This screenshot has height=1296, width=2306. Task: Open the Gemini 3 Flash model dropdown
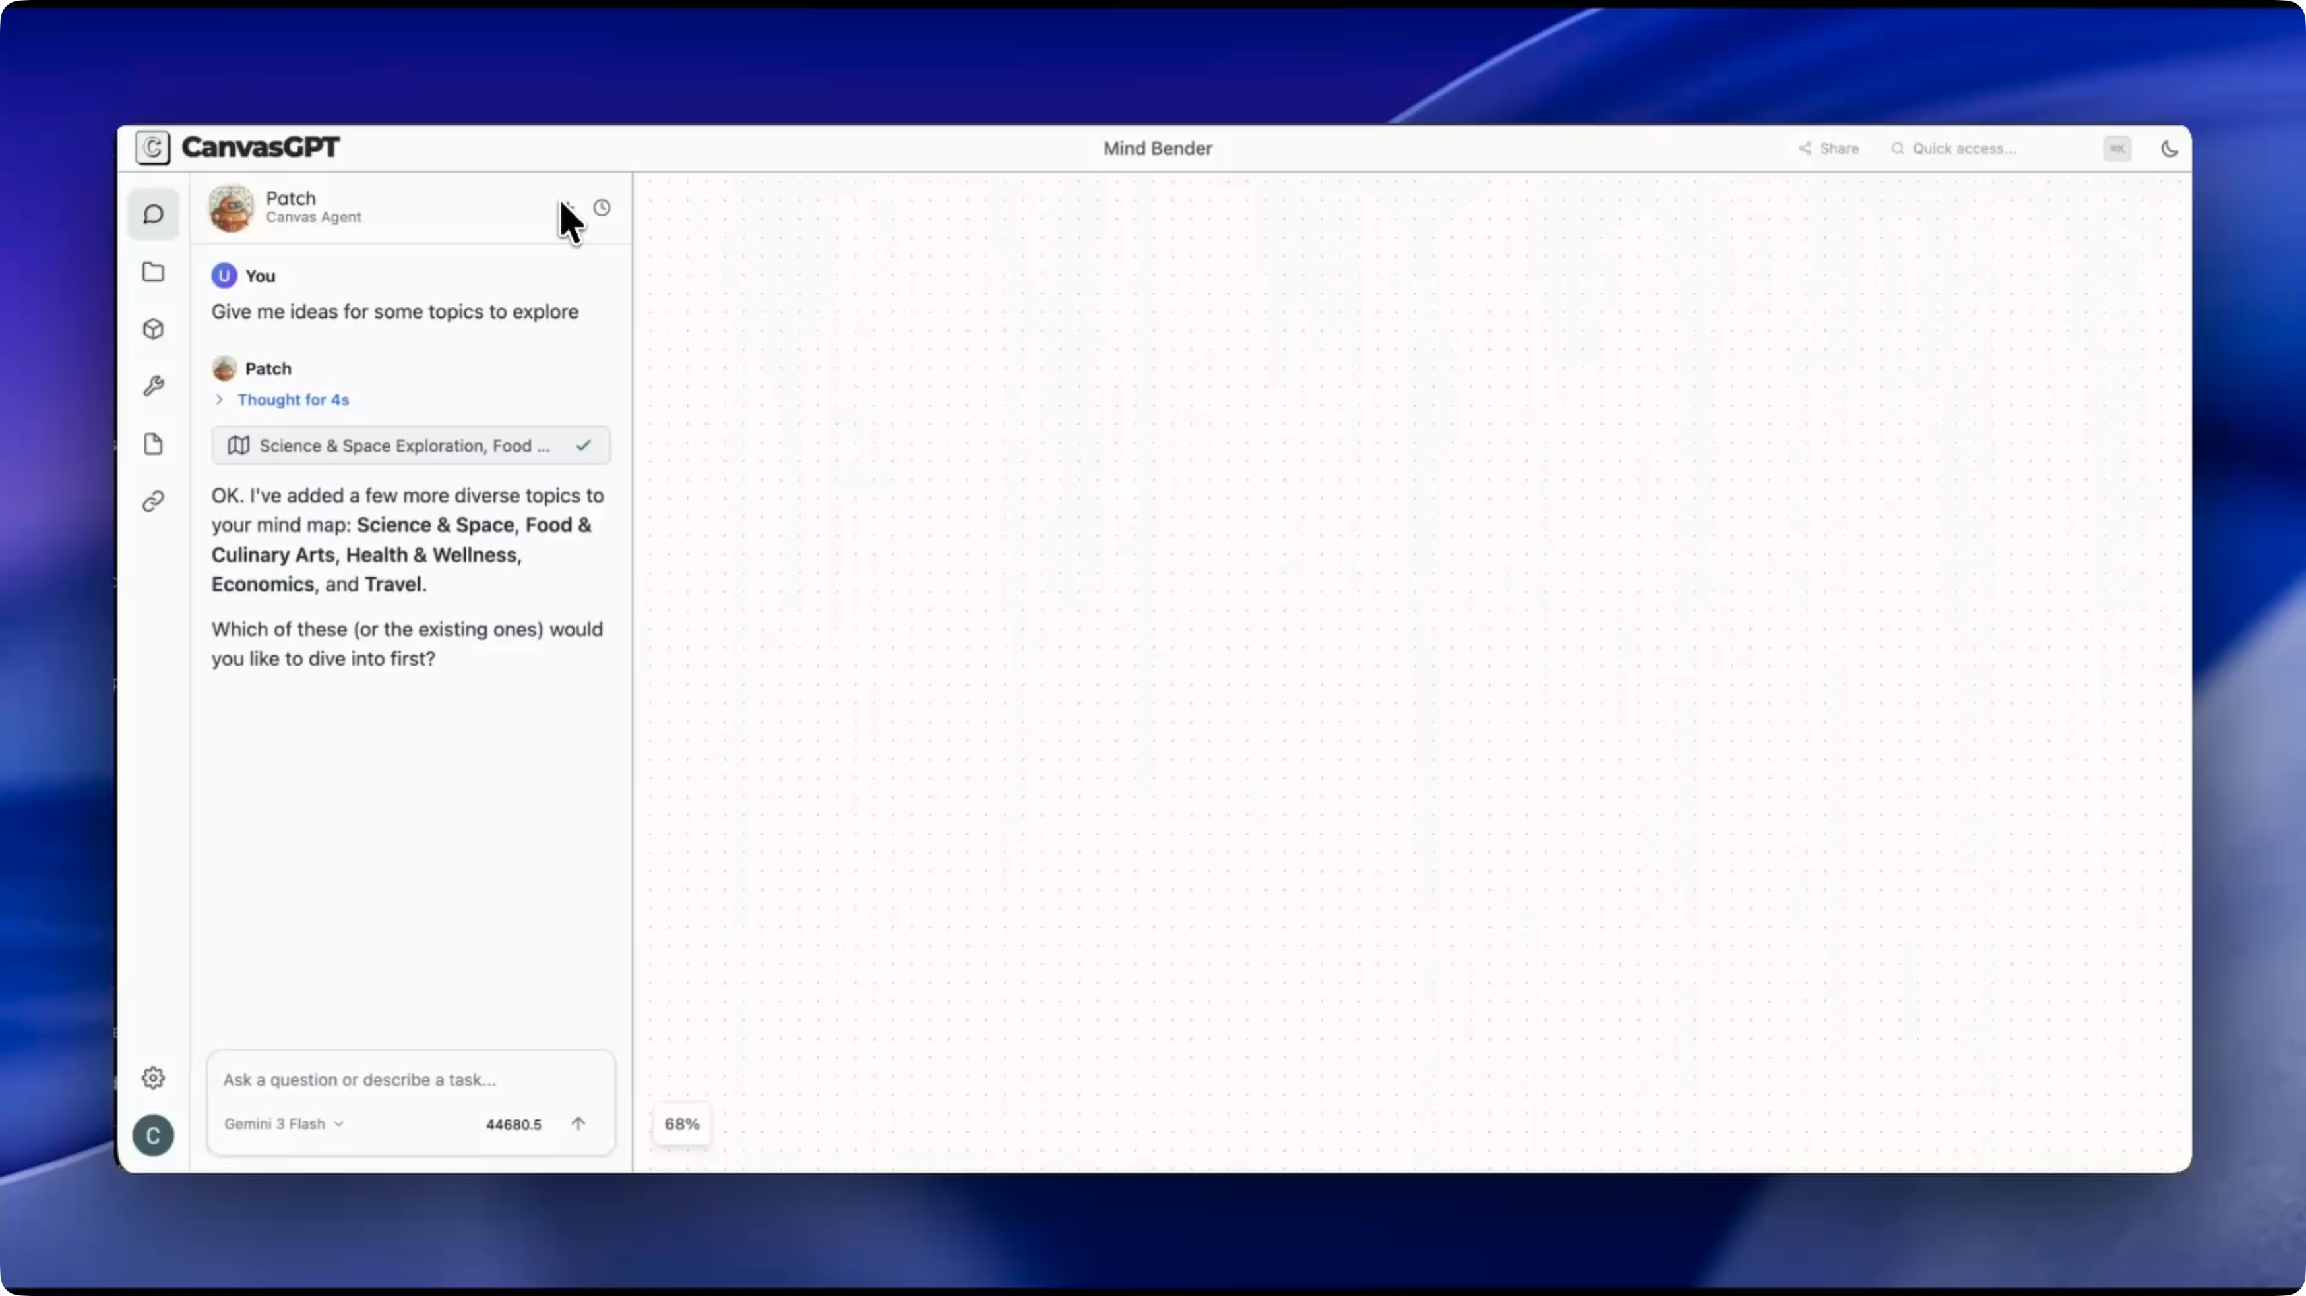(x=283, y=1124)
